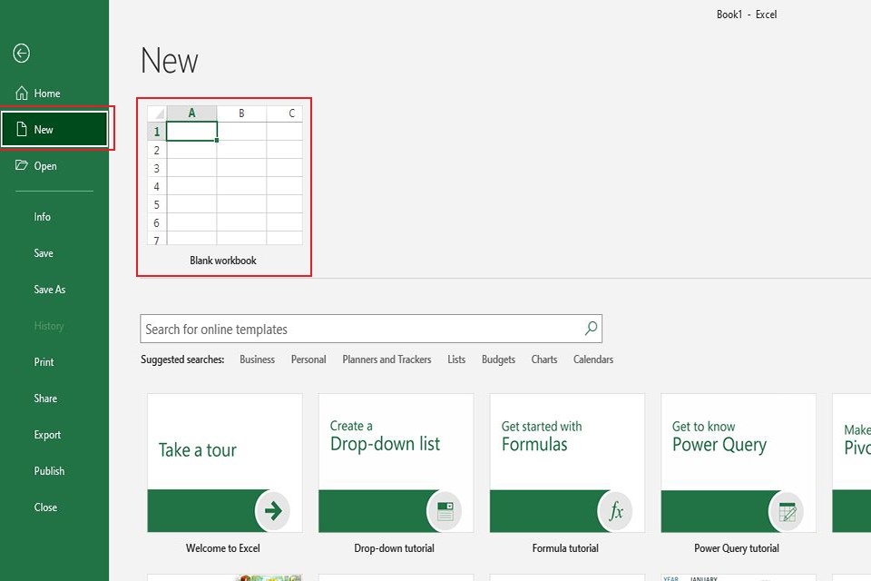Click Close in the sidebar
Viewport: 871px width, 581px height.
click(54, 507)
